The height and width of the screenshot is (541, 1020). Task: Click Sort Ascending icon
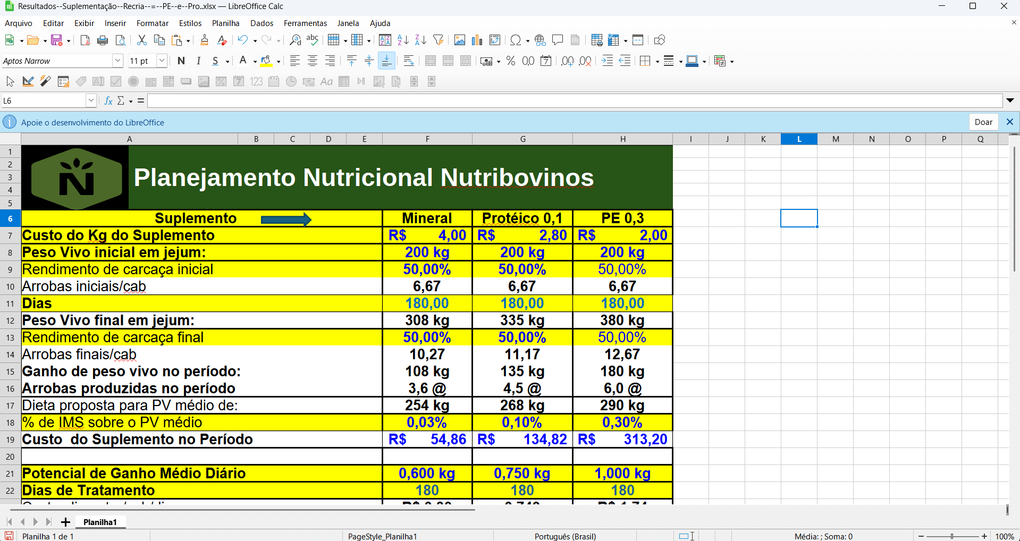[403, 40]
